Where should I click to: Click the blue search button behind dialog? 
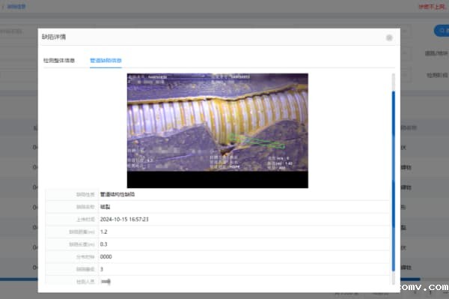[x=442, y=31]
